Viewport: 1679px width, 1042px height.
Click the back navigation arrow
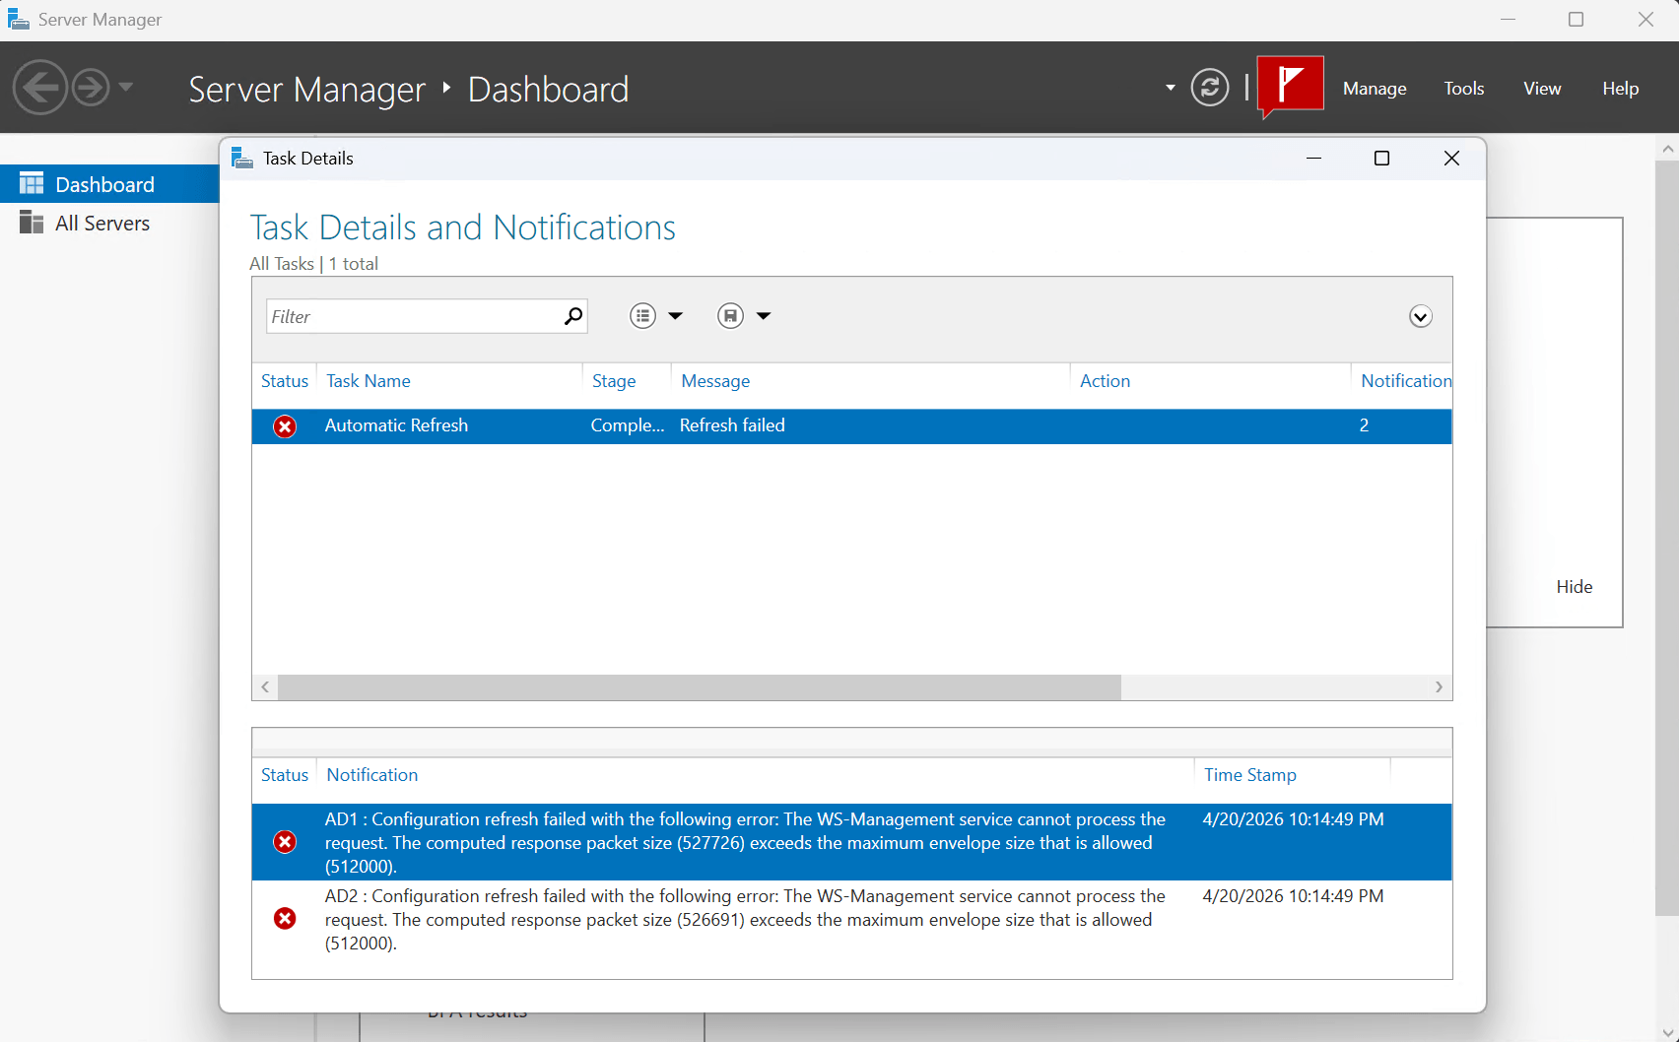[x=39, y=88]
